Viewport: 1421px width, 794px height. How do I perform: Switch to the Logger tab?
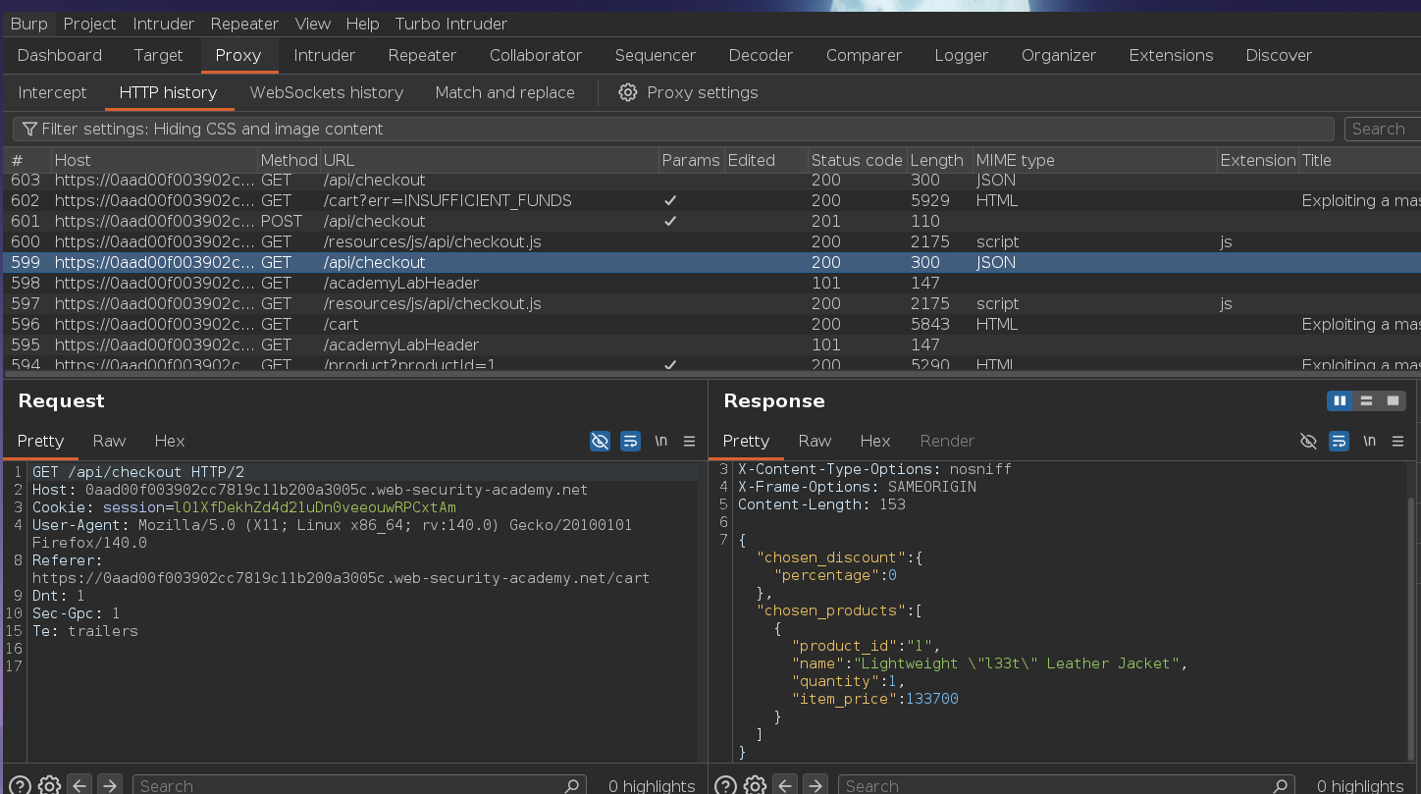tap(962, 55)
